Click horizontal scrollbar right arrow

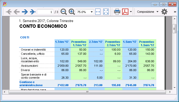170,92
